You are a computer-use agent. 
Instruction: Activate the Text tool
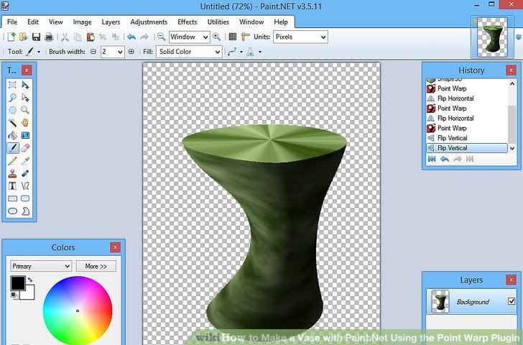13,185
